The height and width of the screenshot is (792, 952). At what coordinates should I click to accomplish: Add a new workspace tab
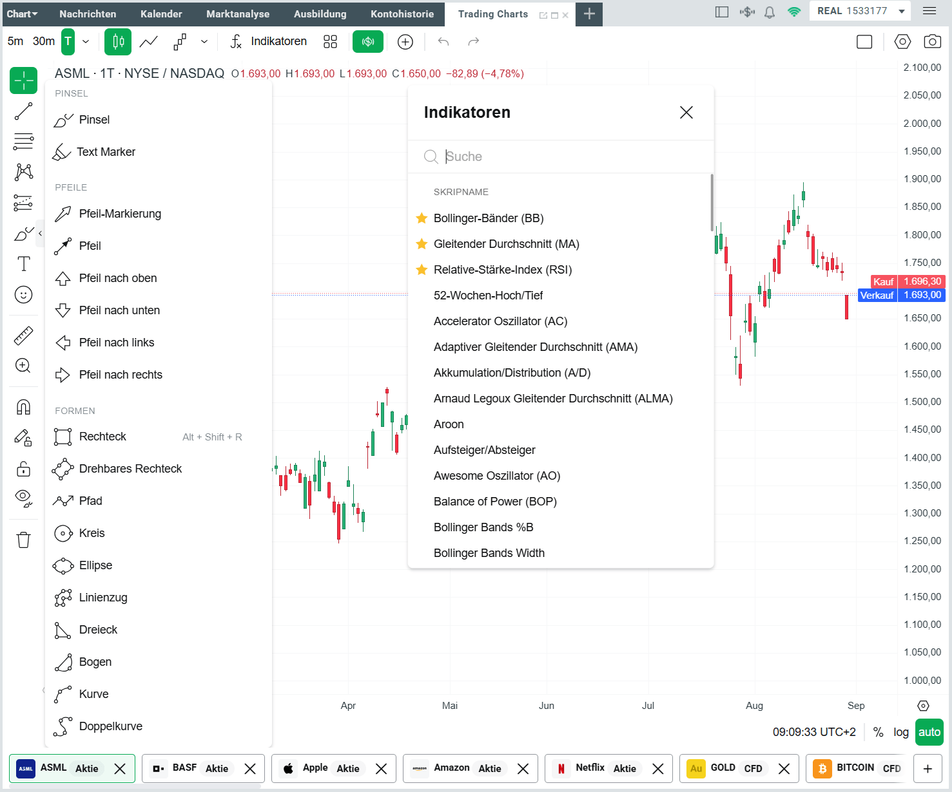point(589,14)
